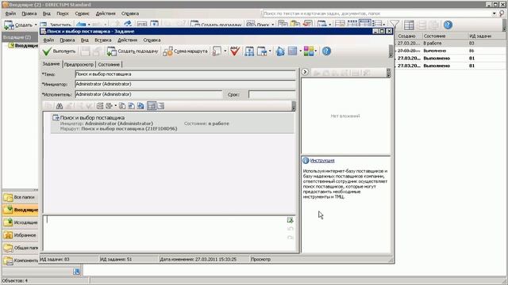Open Сервис menu in main window
This screenshot has height=285, width=508.
tap(82, 13)
